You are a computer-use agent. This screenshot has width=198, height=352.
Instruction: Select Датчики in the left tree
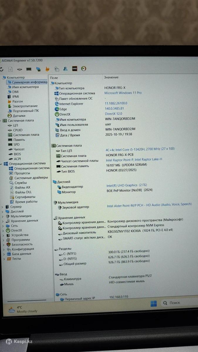[19, 116]
